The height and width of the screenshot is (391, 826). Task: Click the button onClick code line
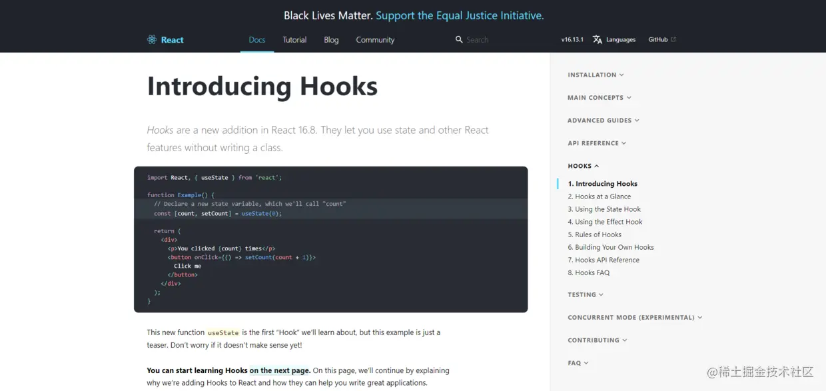pyautogui.click(x=241, y=257)
